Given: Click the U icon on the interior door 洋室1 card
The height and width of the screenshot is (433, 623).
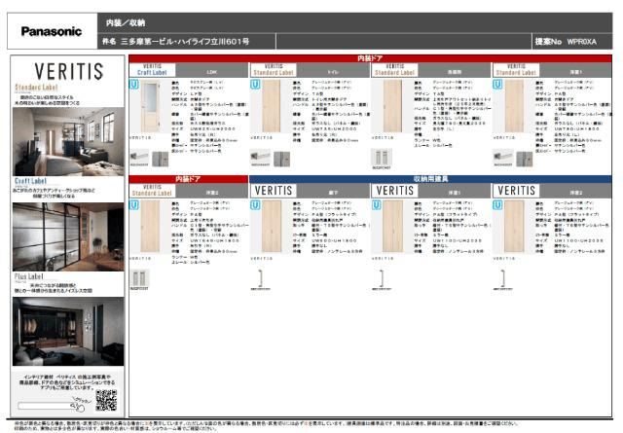Looking at the screenshot, I should [x=497, y=85].
